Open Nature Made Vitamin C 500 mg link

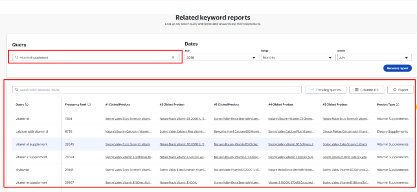tap(183, 157)
